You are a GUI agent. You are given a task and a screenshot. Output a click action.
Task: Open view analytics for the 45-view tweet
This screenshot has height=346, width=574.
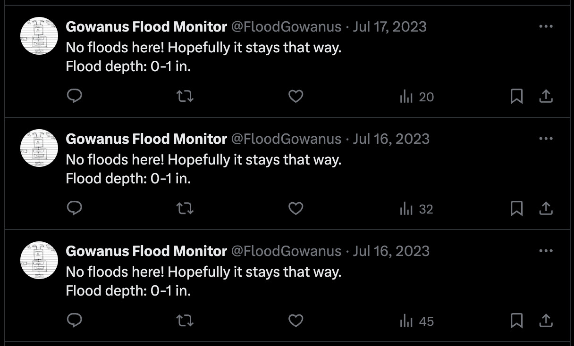click(x=415, y=321)
